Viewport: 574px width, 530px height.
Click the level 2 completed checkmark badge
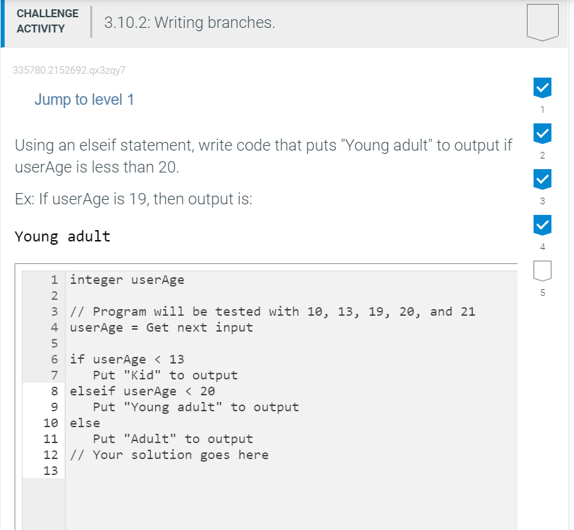coord(542,133)
